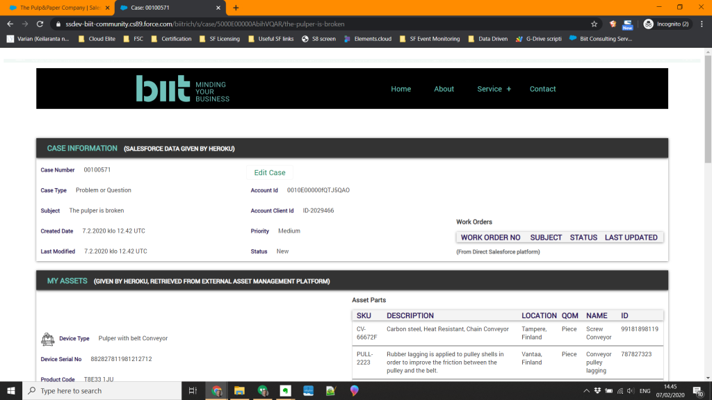Open the Chrome three-dot menu
The width and height of the screenshot is (712, 400).
[702, 24]
